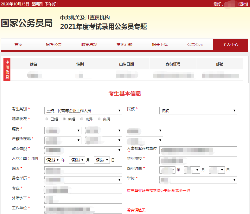Click the 专业 input field
250x214 pixels.
[83, 190]
